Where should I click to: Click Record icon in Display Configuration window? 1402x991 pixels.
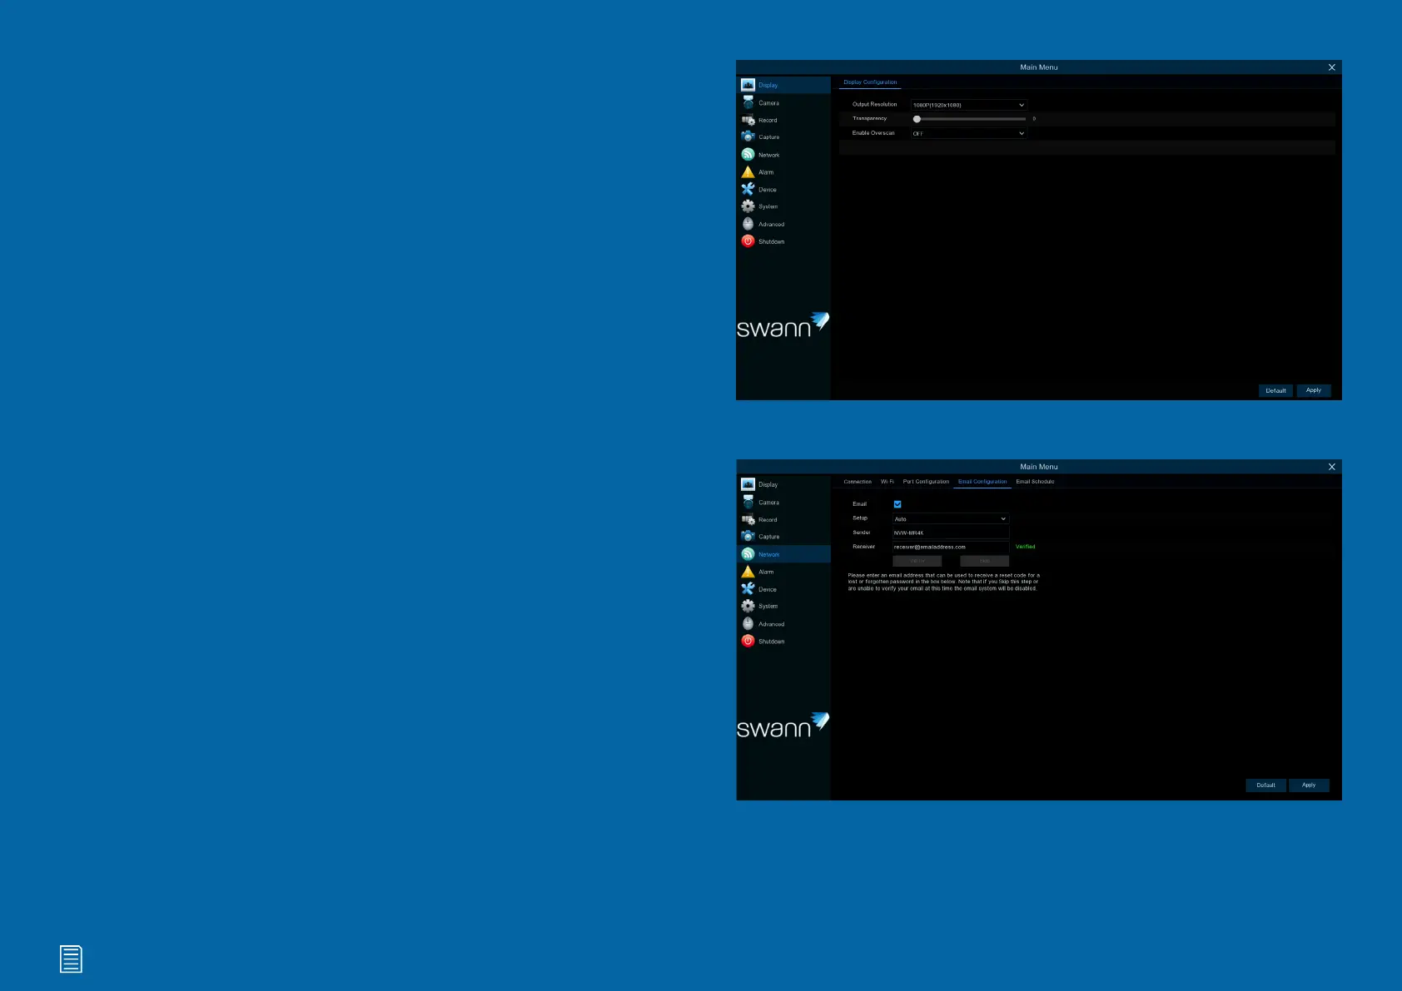point(748,120)
